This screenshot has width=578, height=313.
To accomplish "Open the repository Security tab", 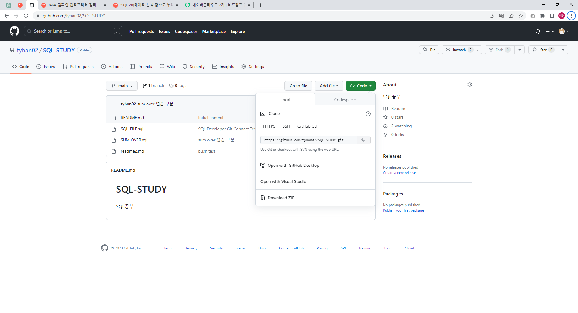I will [194, 67].
